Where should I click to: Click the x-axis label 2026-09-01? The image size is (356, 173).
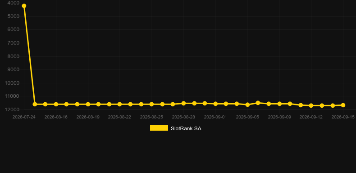215,117
